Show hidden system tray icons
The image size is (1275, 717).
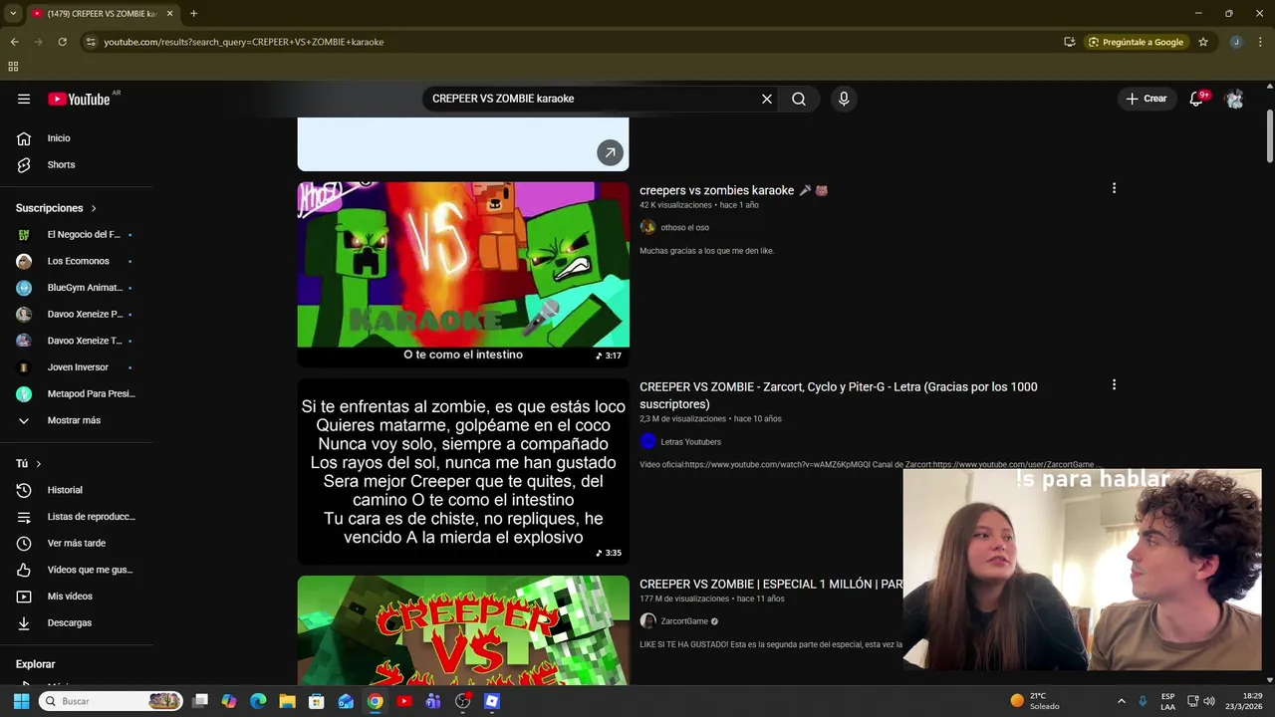click(1121, 701)
